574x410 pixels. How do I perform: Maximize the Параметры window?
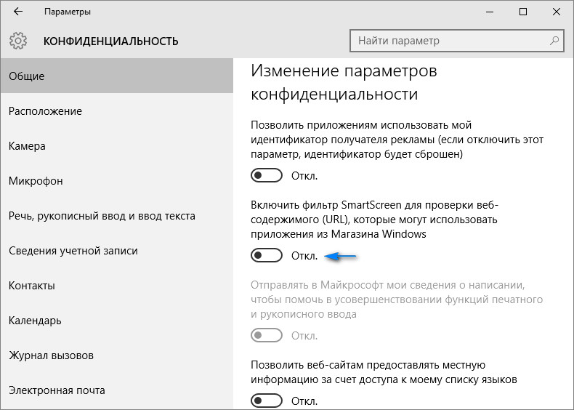523,12
